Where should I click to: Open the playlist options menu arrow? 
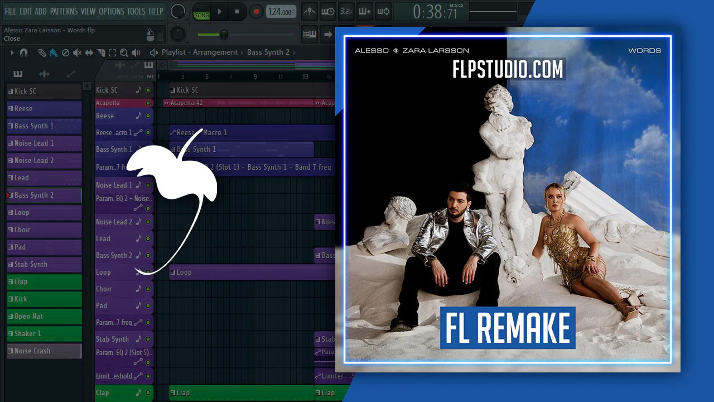tap(12, 52)
